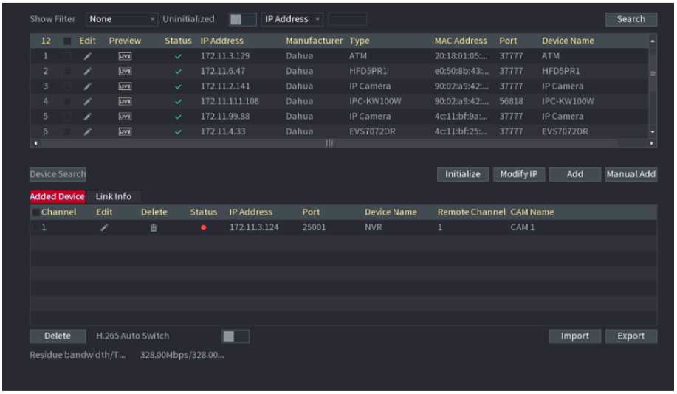Screen dimensions: 677x394
Task: Edit the EVS7072DR device entry
Action: coord(88,131)
